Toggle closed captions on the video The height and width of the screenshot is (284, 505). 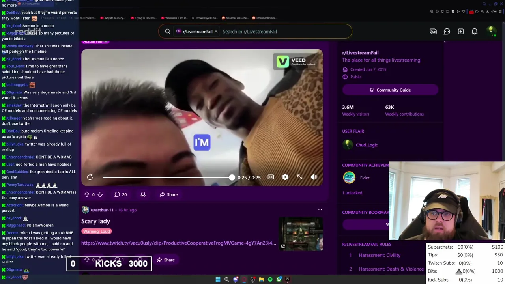(271, 177)
